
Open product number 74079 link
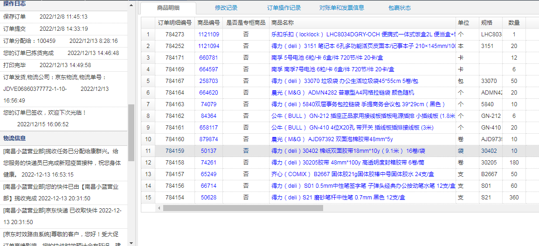(x=209, y=104)
